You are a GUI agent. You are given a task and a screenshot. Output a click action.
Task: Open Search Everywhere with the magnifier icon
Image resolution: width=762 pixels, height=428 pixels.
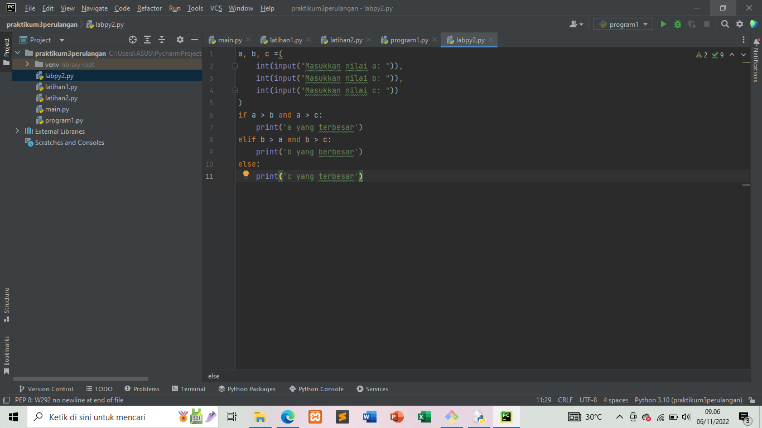tap(725, 24)
